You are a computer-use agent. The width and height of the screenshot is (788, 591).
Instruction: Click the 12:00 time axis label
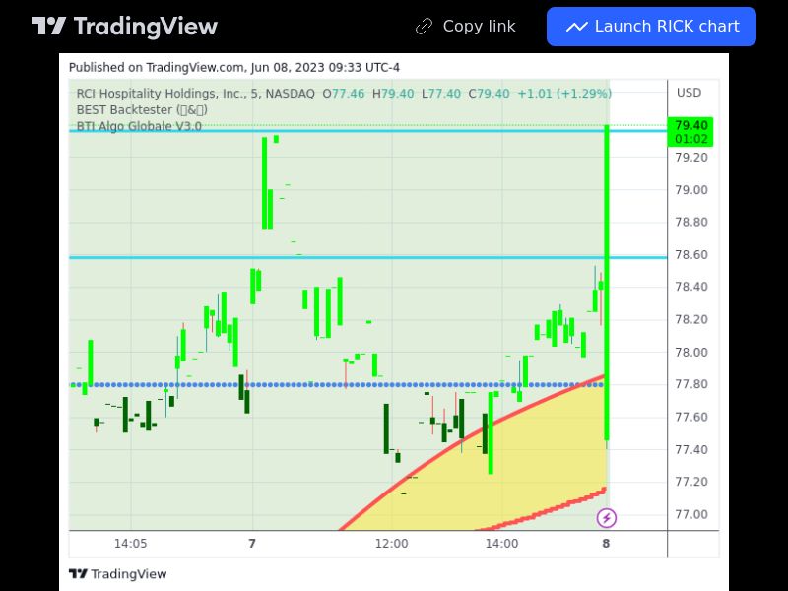pyautogui.click(x=391, y=544)
